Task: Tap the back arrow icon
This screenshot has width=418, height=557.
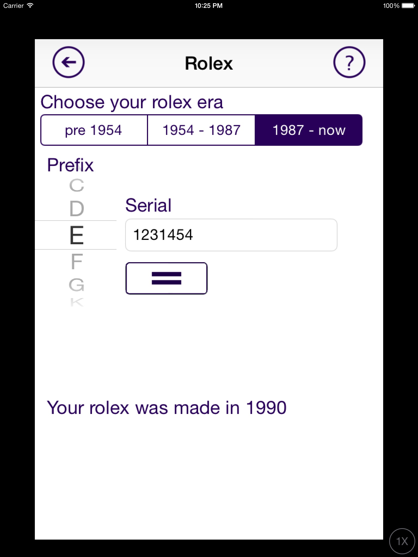Action: click(68, 62)
